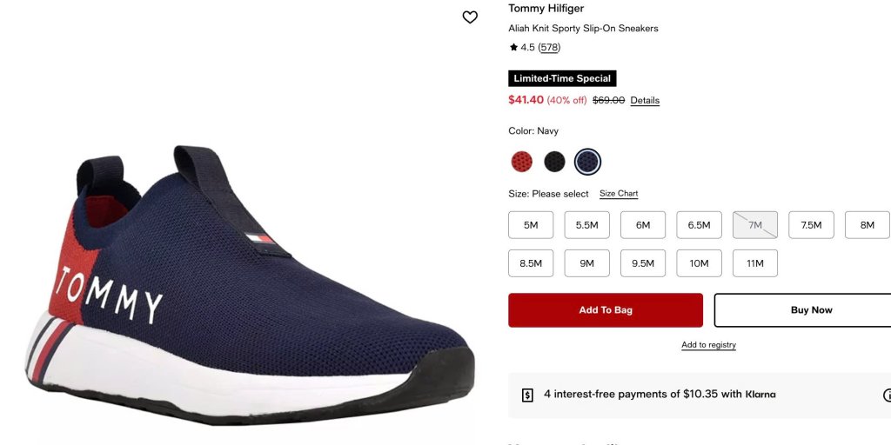891x445 pixels.
Task: Pick size 8.5M
Action: pyautogui.click(x=531, y=263)
